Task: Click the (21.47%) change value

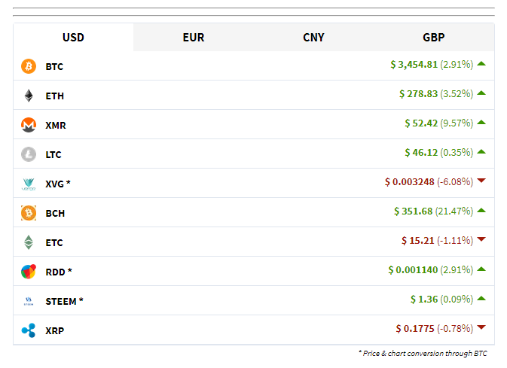Action: click(454, 211)
